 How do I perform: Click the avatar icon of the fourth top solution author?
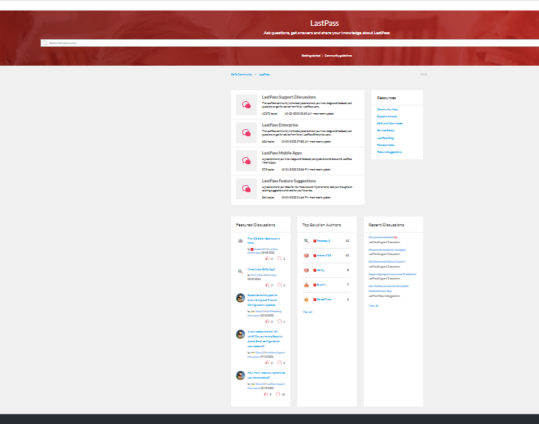(x=307, y=285)
